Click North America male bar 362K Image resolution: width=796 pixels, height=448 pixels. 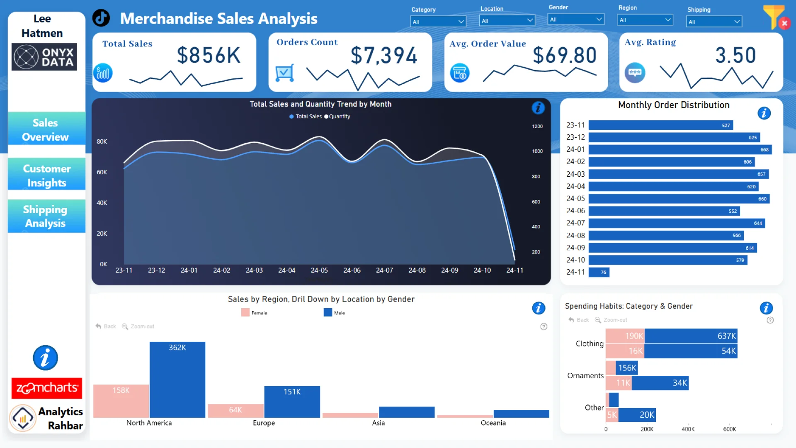(177, 380)
